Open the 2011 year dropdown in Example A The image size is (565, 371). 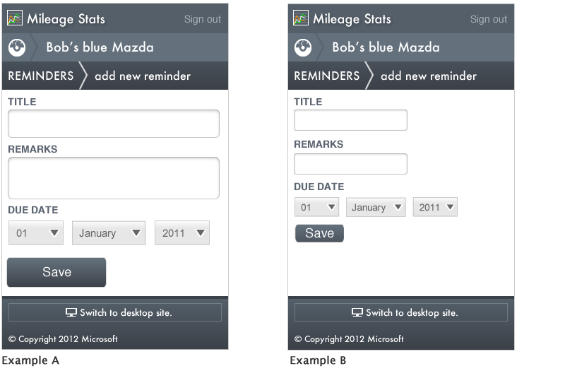point(182,233)
